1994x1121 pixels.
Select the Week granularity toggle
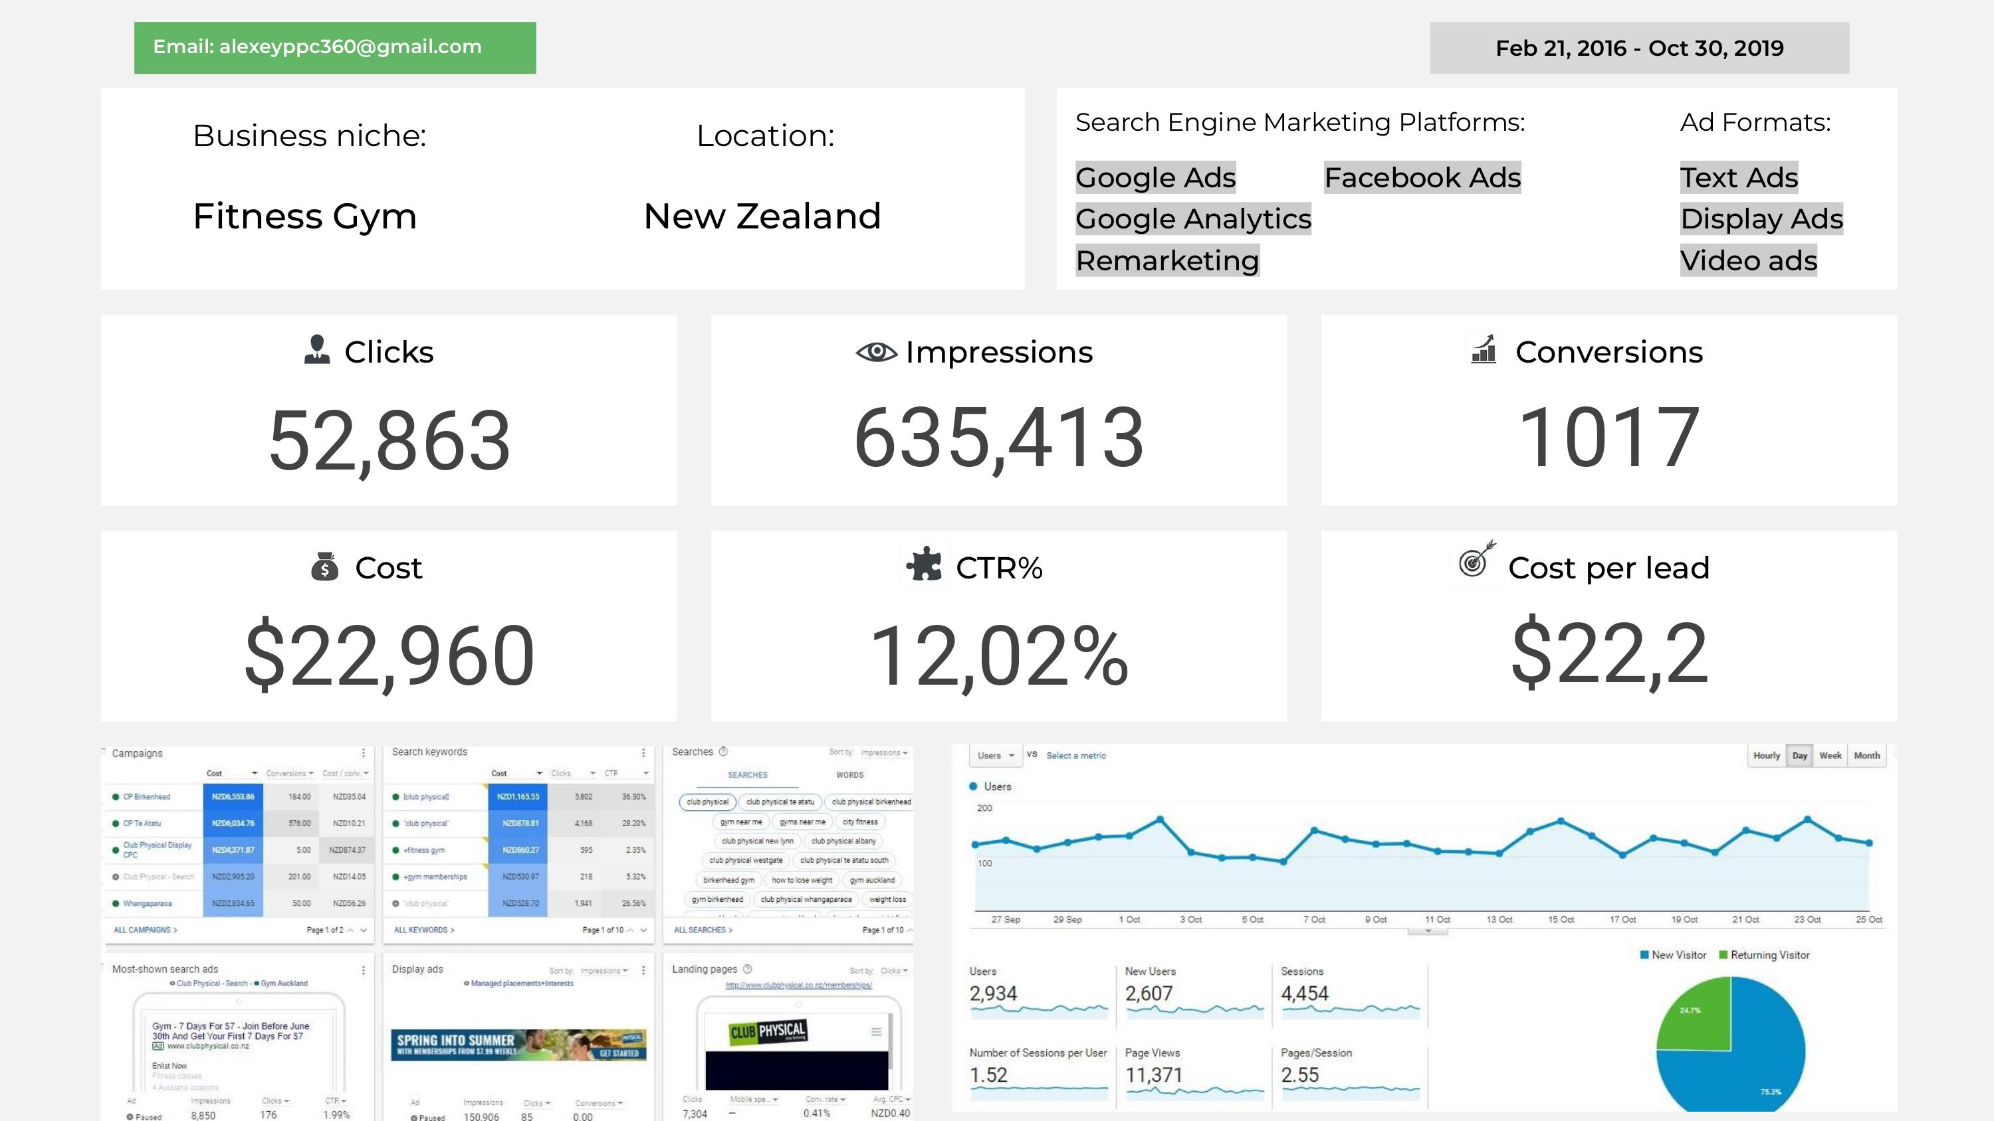(1830, 755)
